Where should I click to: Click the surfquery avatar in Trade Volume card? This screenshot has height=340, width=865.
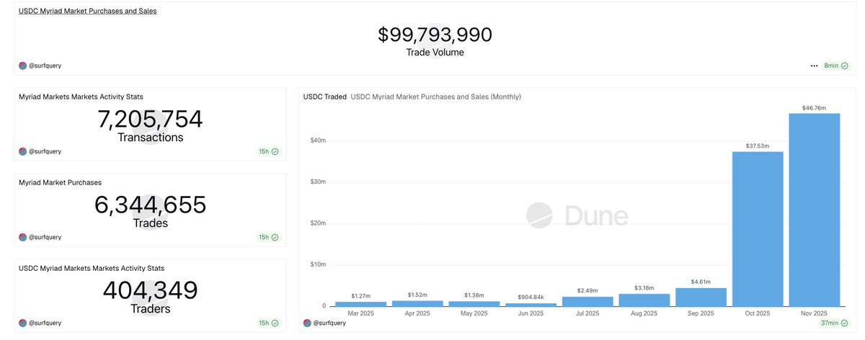[x=22, y=66]
